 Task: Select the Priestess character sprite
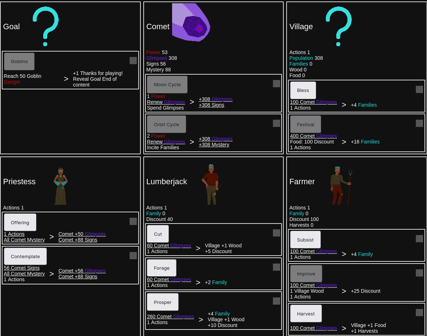60,186
